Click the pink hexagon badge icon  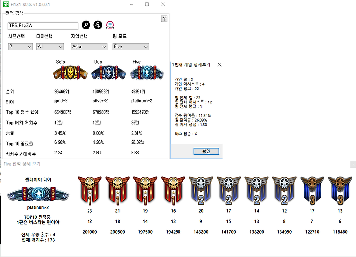tap(110, 25)
